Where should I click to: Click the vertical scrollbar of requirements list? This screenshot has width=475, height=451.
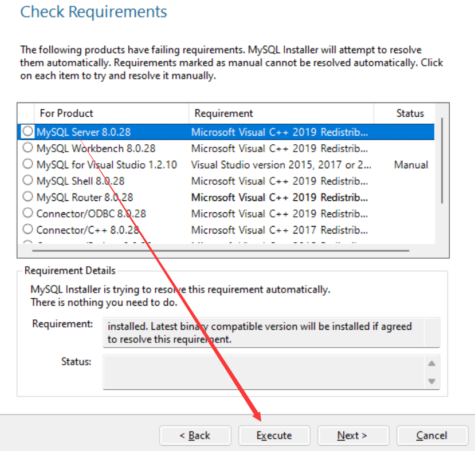[442, 160]
